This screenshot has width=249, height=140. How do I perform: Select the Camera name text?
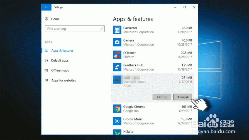tap(129, 40)
